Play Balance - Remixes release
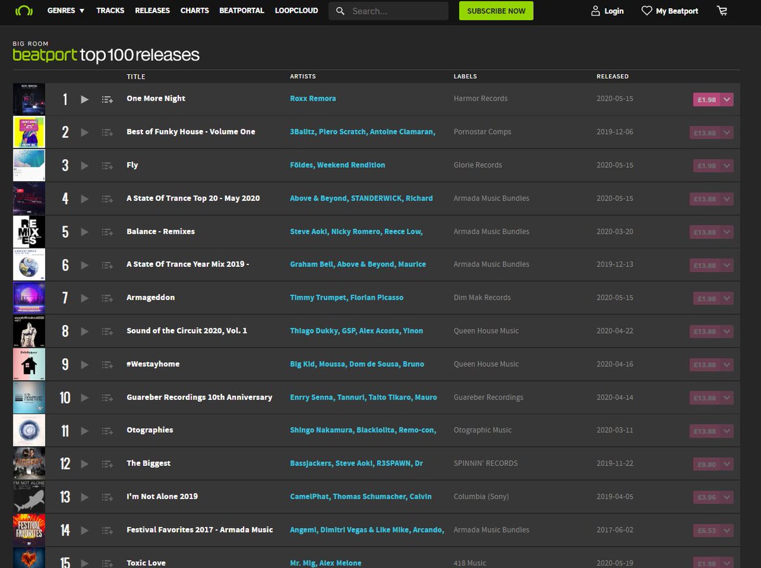Viewport: 761px width, 568px height. 85,232
